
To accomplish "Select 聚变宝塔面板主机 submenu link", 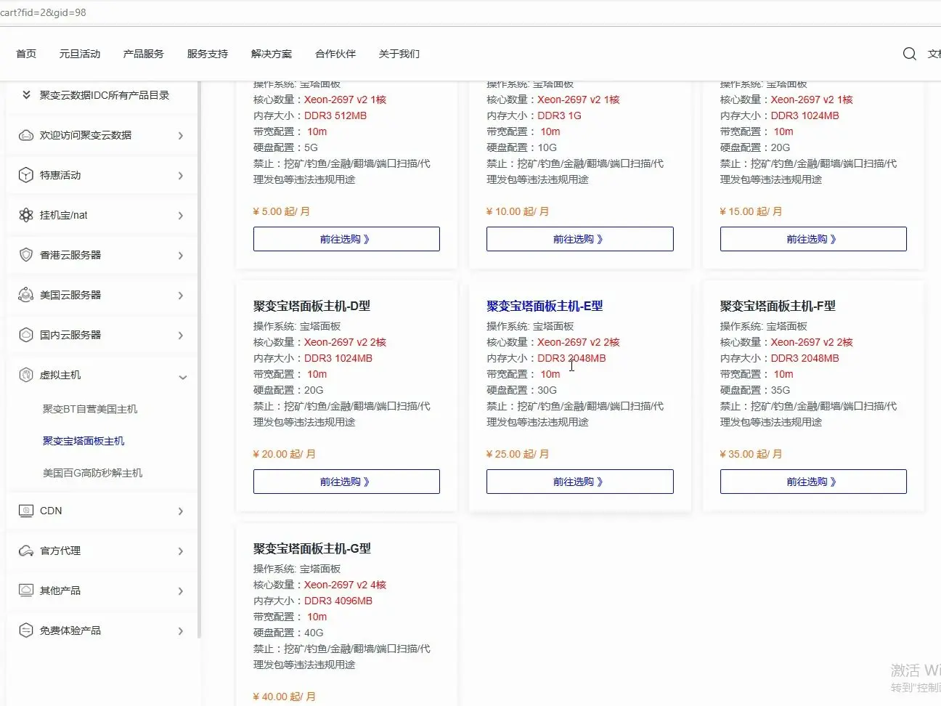I will 83,441.
